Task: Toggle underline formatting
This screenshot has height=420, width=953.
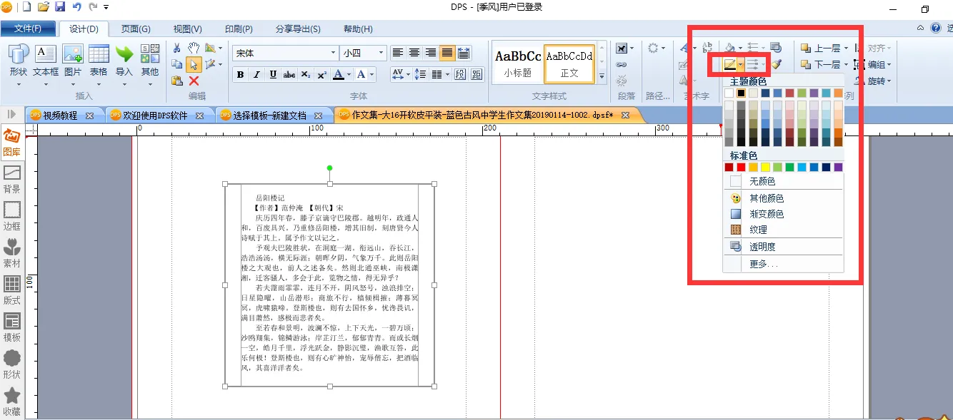Action: [273, 75]
